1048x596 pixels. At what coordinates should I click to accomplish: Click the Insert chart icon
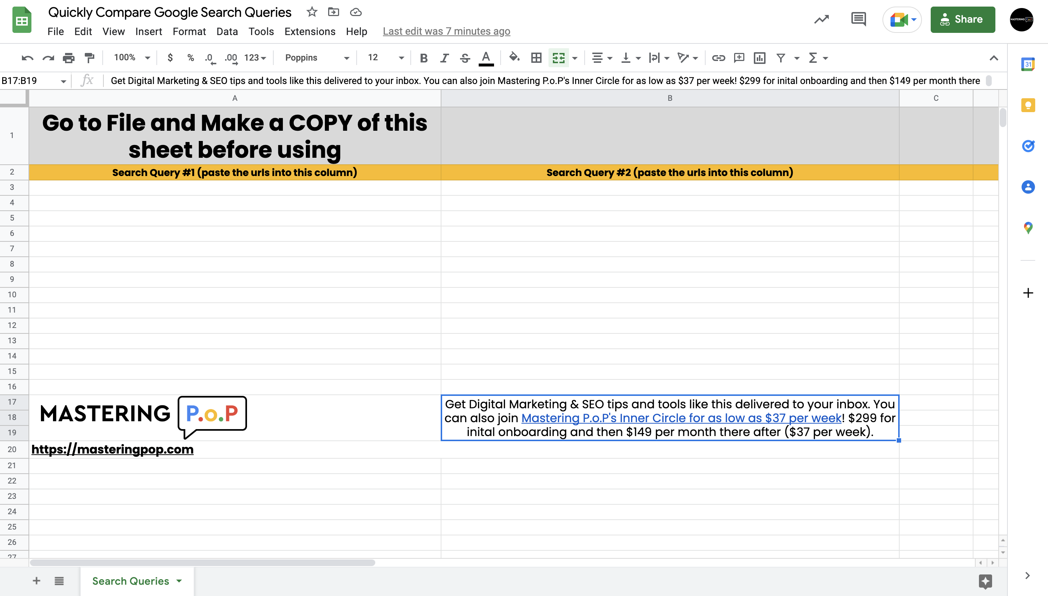(x=759, y=58)
